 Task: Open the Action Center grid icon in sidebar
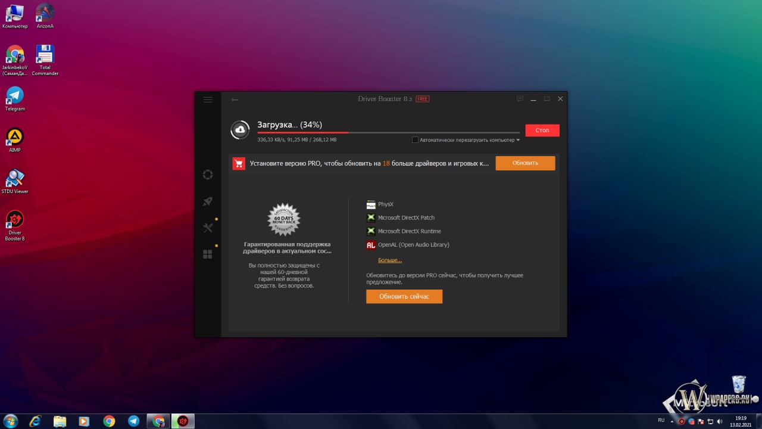pyautogui.click(x=208, y=254)
